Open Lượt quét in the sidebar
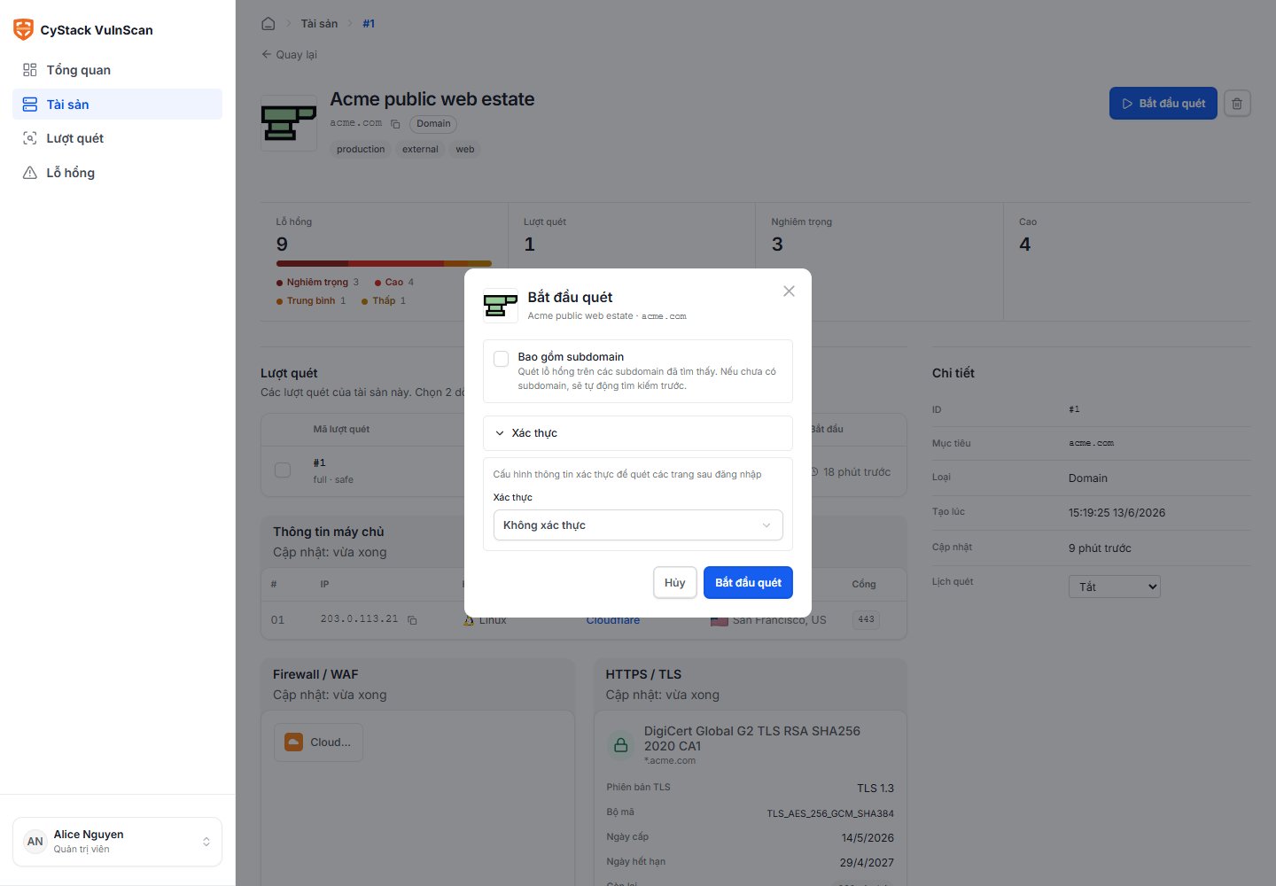The image size is (1276, 886). click(x=117, y=138)
